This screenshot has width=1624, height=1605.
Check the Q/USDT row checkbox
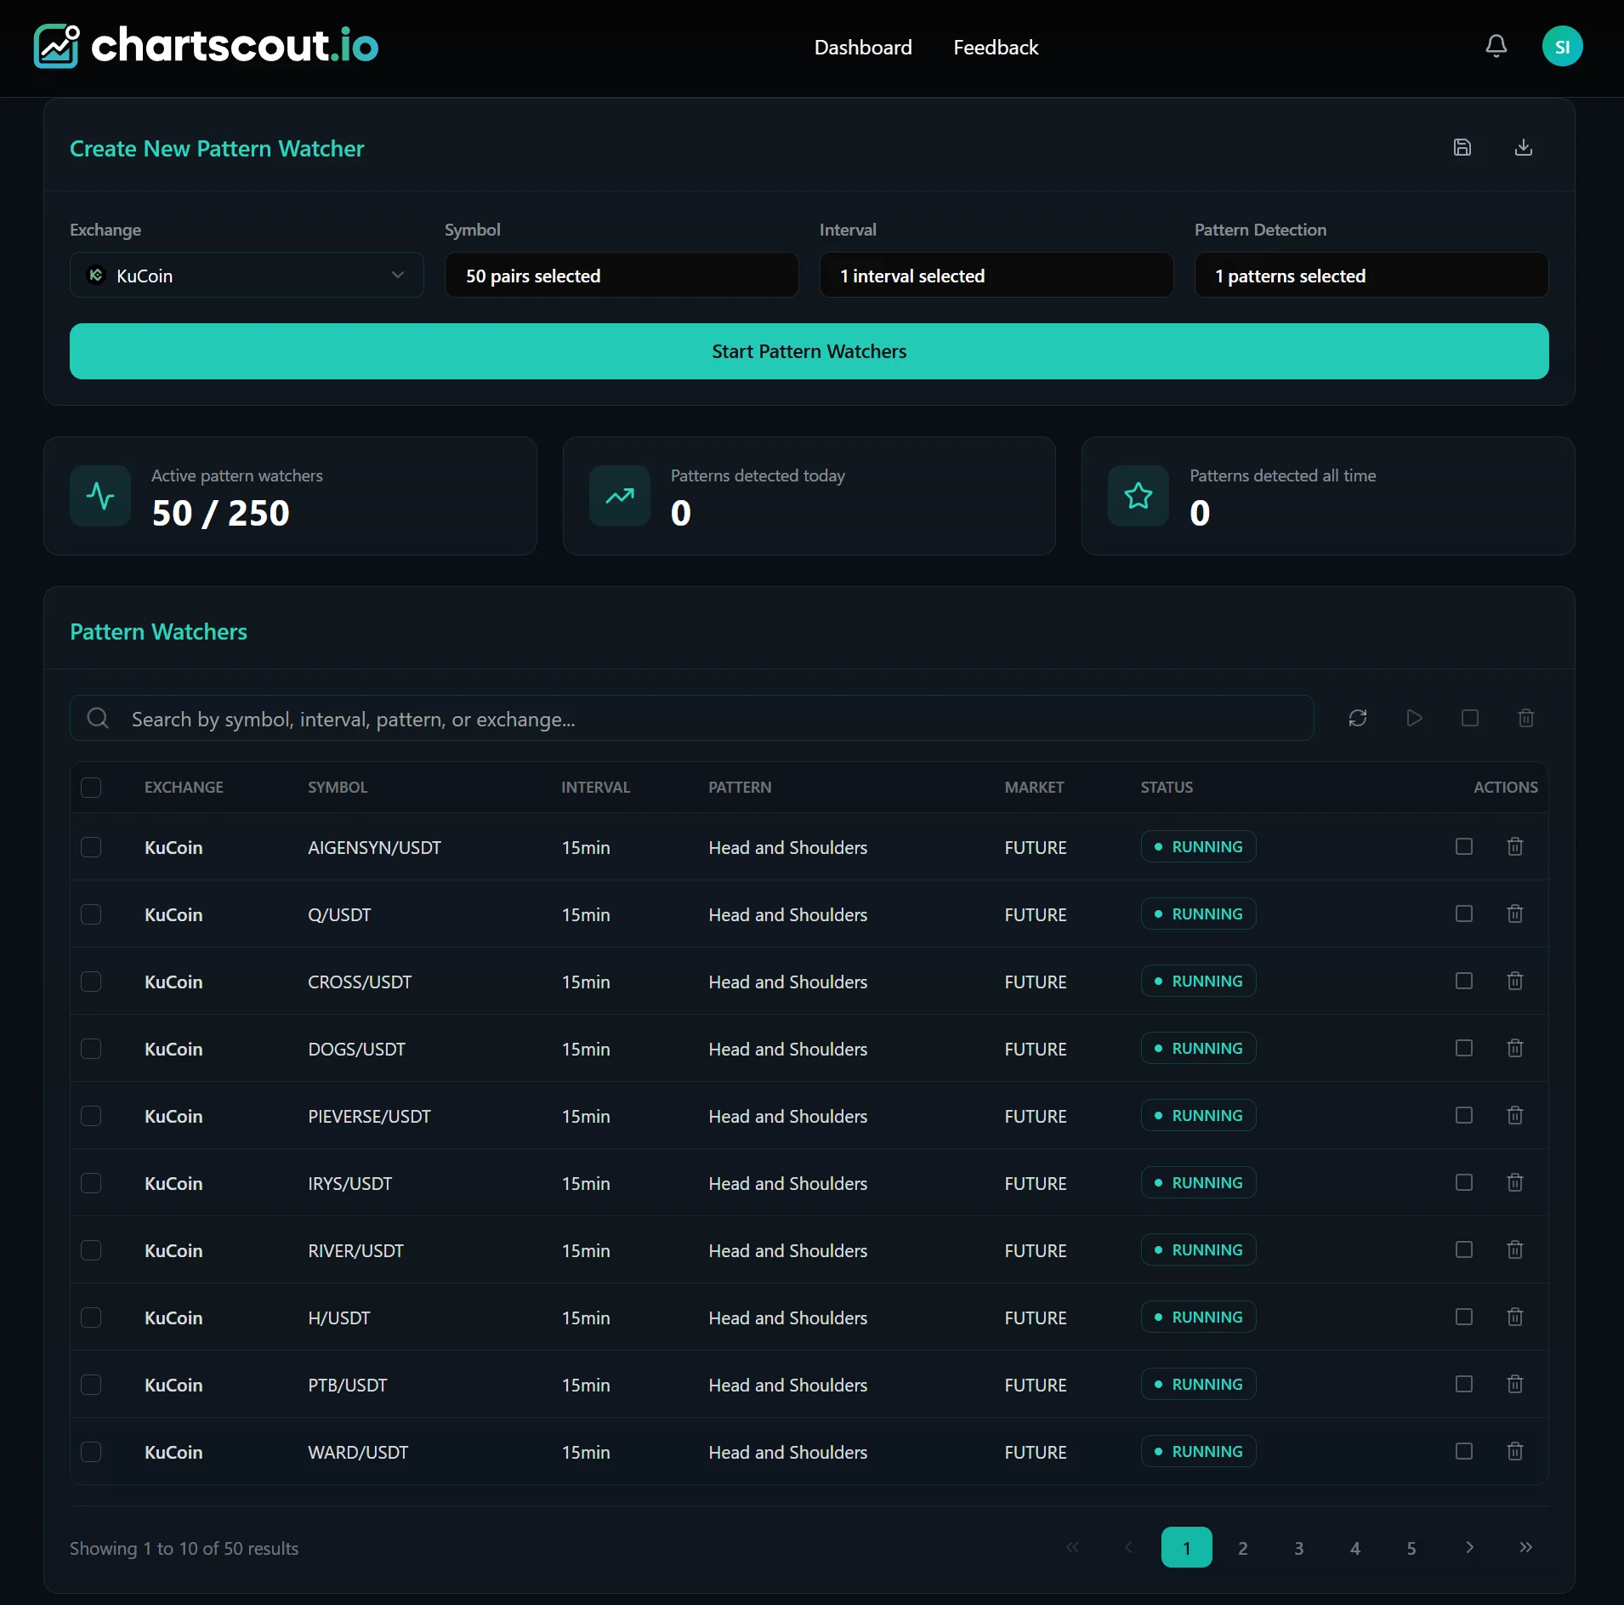tap(91, 914)
